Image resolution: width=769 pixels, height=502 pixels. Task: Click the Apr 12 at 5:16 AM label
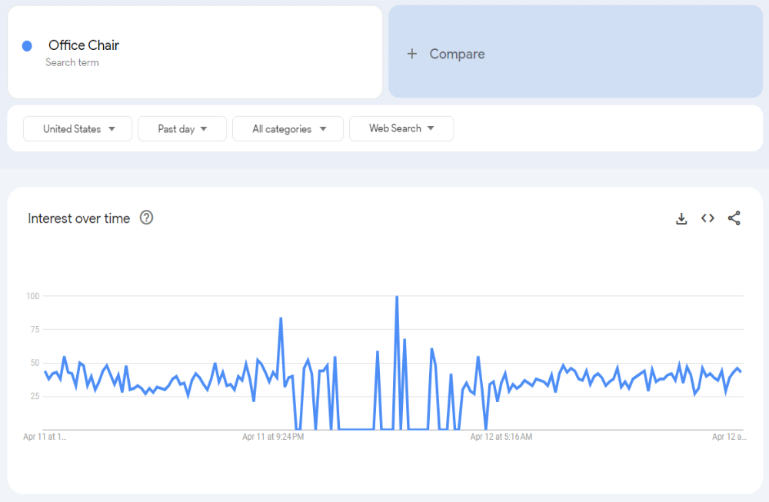pos(501,437)
